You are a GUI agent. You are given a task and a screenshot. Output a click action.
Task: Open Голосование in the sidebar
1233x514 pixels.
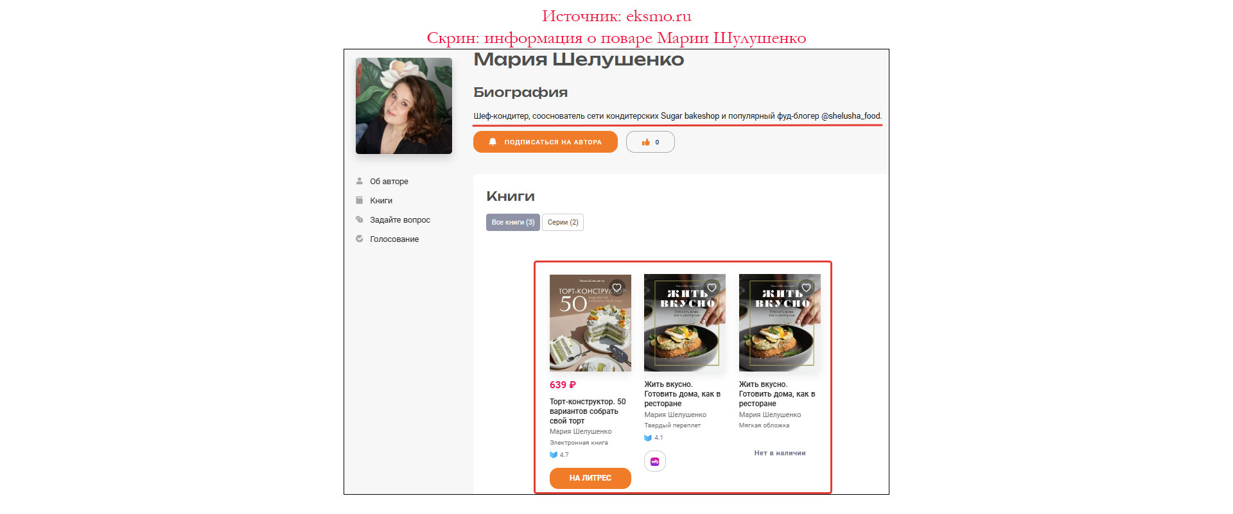394,239
